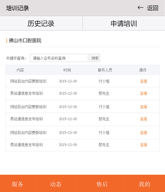This screenshot has width=165, height=192.
Task: Go to 服务 in the bottom navigation
Action: tap(18, 184)
